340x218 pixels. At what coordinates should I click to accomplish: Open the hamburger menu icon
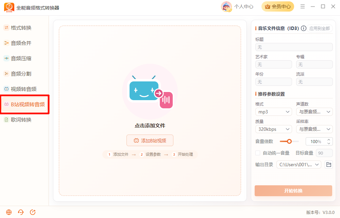pyautogui.click(x=303, y=6)
